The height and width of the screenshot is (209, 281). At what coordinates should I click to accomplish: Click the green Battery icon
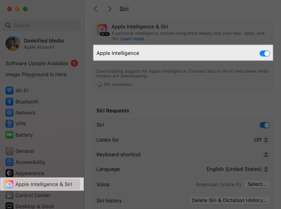(9, 135)
